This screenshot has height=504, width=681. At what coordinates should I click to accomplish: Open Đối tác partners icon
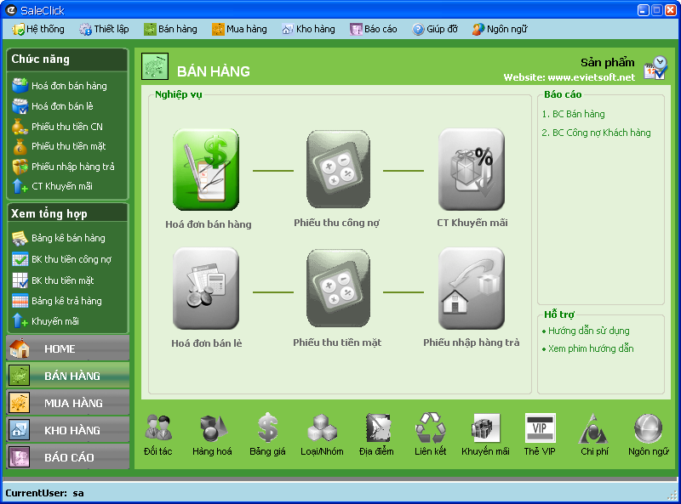point(158,428)
